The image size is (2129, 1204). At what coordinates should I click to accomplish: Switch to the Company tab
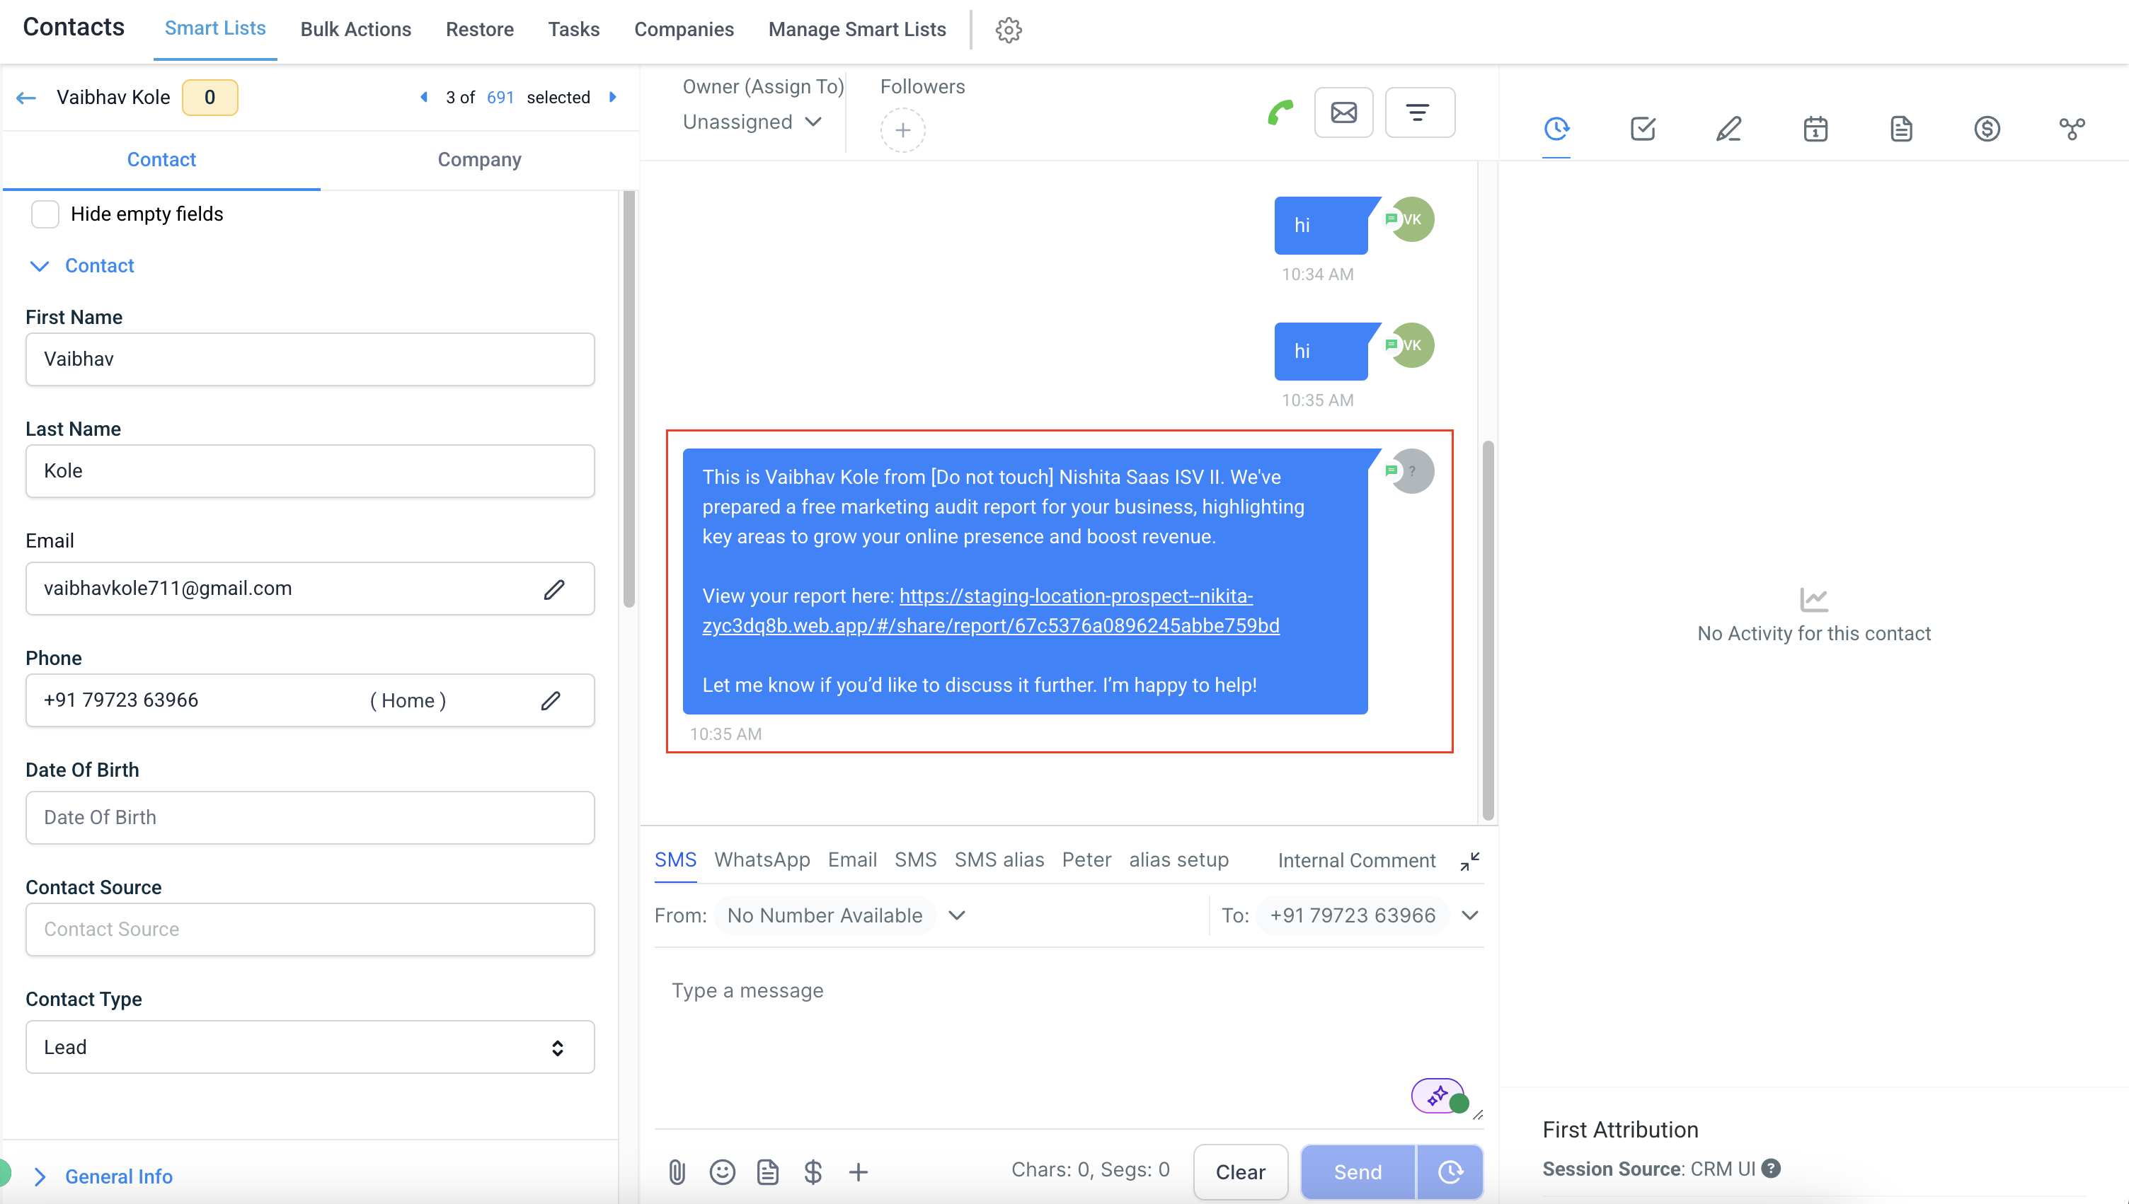coord(479,160)
